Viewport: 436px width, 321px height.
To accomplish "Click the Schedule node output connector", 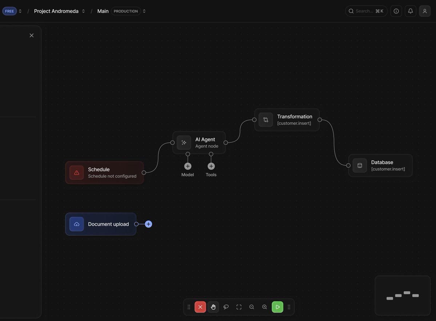I will point(144,172).
